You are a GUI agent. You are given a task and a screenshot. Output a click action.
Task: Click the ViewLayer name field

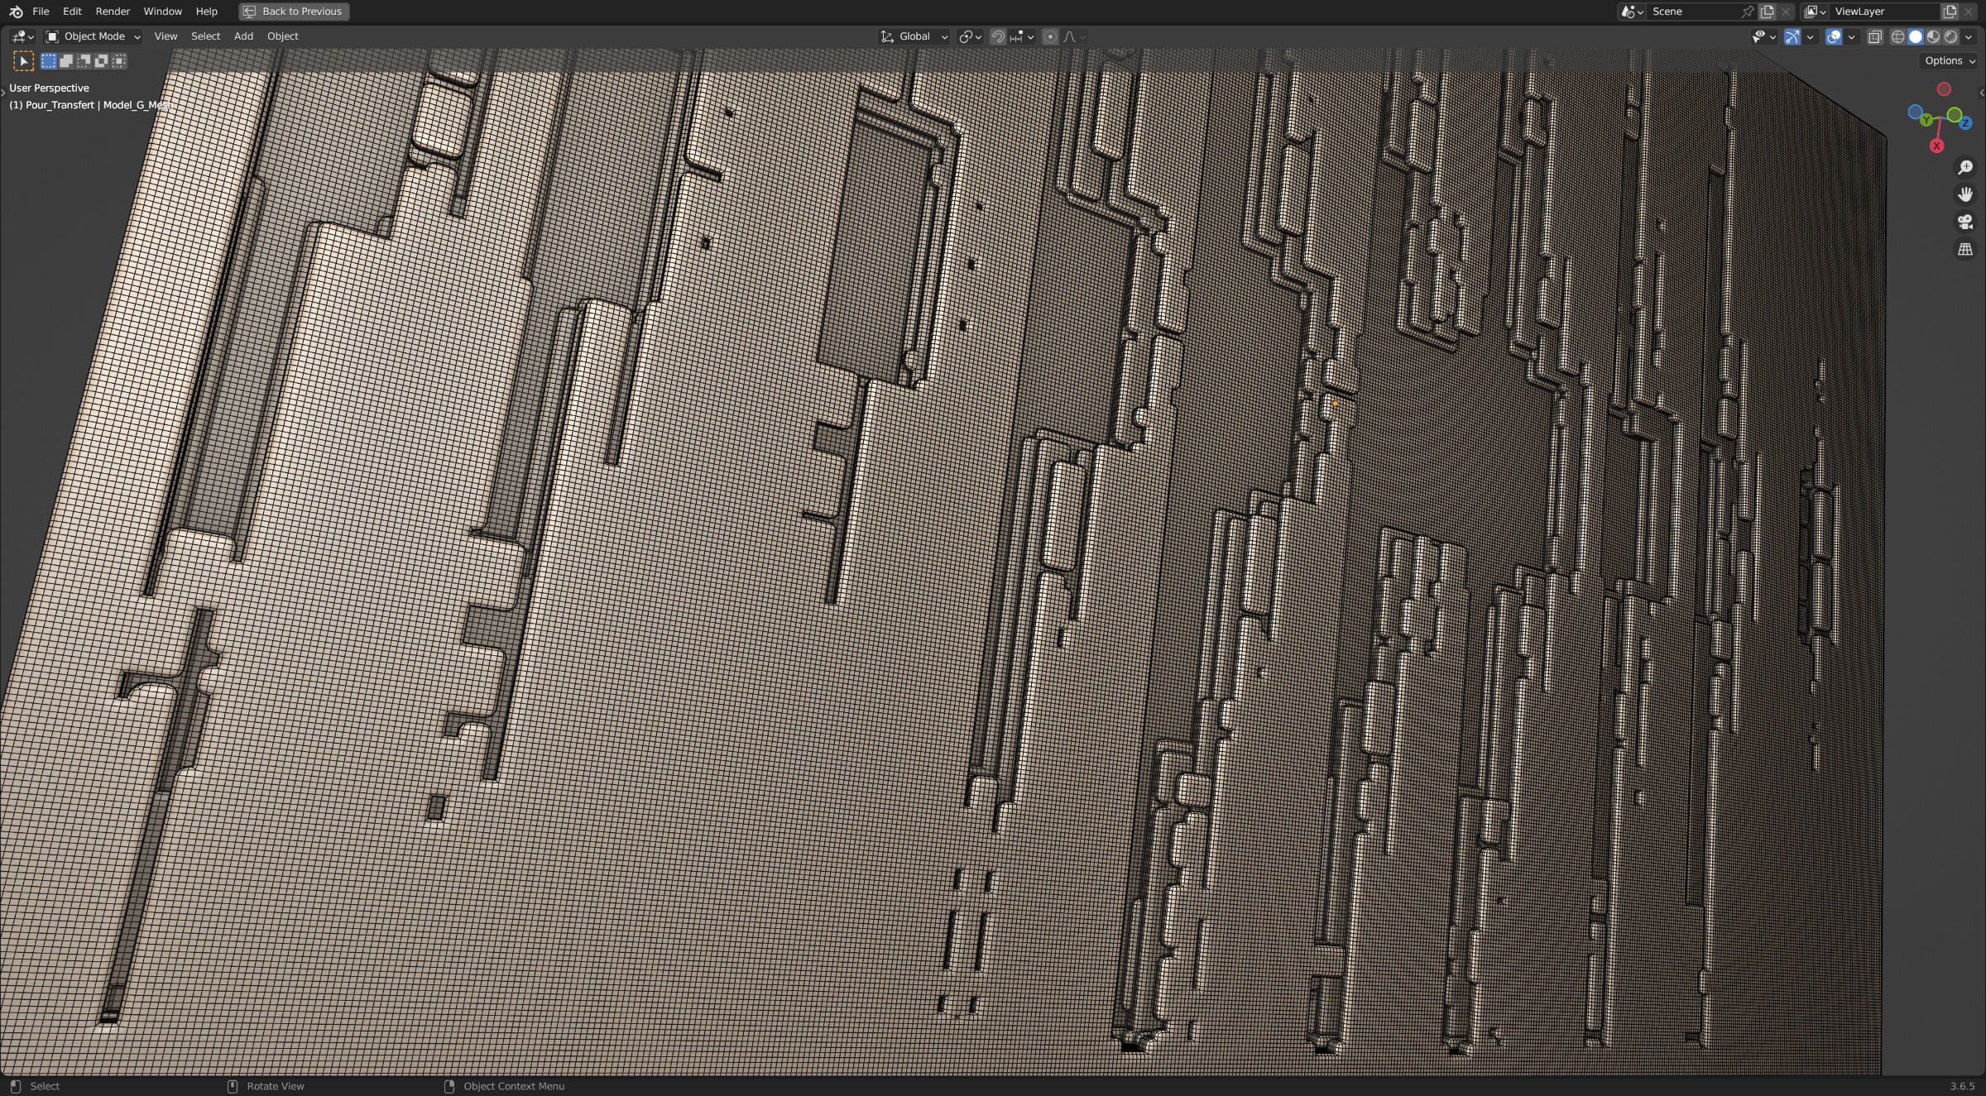point(1884,12)
